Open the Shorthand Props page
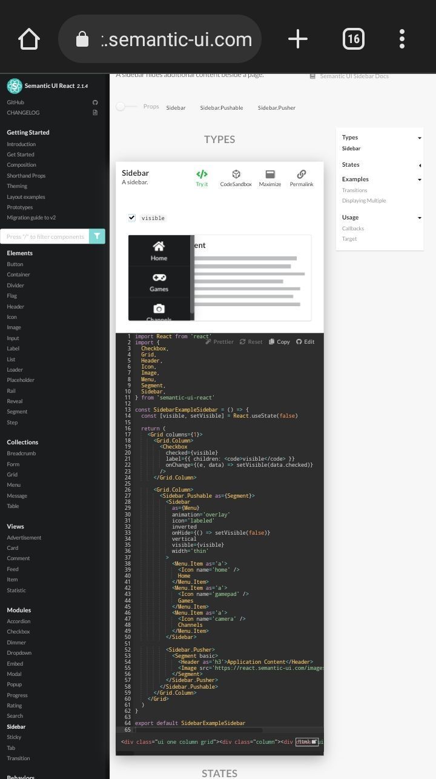Image resolution: width=436 pixels, height=779 pixels. click(26, 176)
